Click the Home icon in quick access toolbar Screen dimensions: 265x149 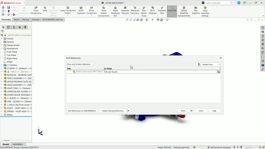[3, 7]
